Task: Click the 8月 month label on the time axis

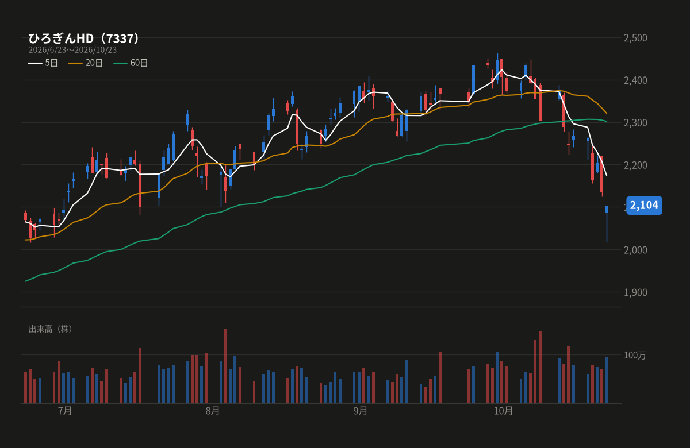Action: [x=213, y=411]
